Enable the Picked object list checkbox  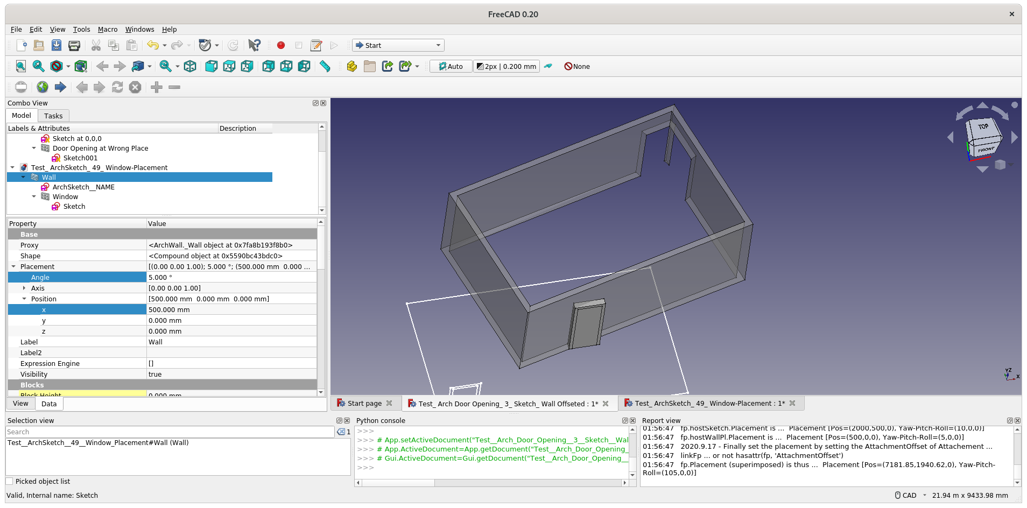point(10,481)
